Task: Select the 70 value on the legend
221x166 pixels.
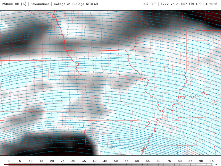Action: tap(158, 161)
